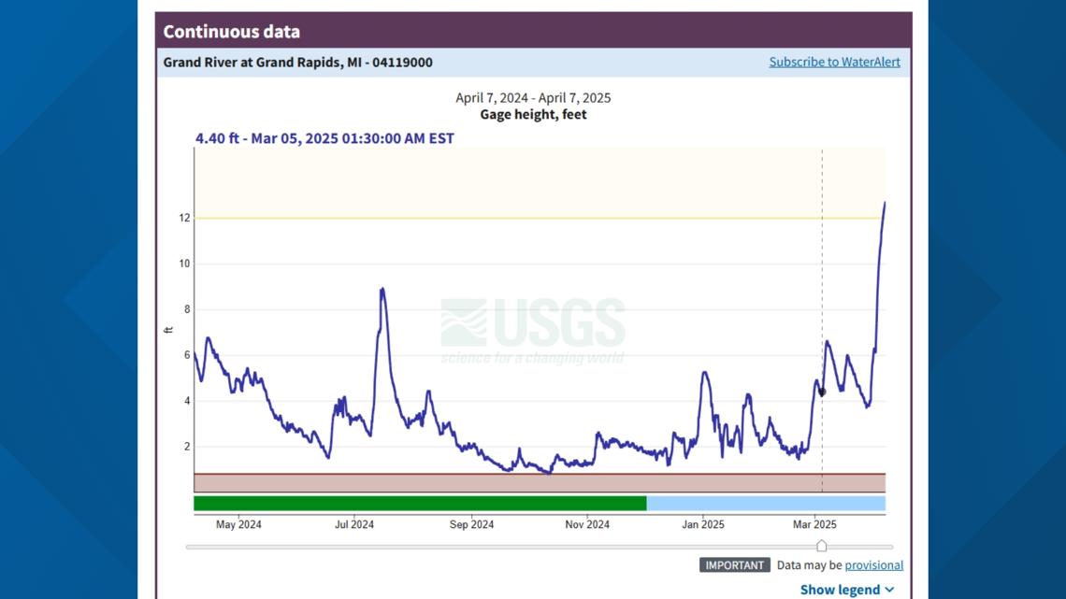Click the graph's rightmost peak above 12 ft
The width and height of the screenshot is (1066, 599).
point(884,204)
